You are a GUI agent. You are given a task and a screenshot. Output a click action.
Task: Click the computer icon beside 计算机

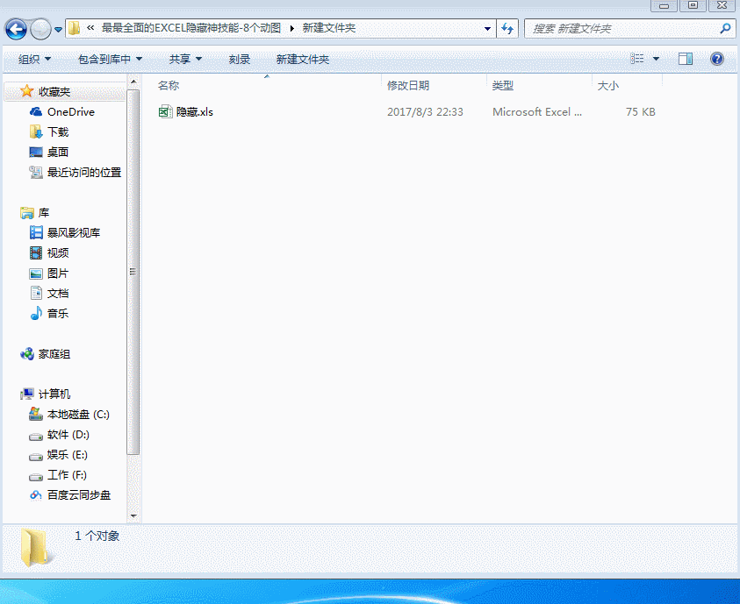pyautogui.click(x=27, y=394)
